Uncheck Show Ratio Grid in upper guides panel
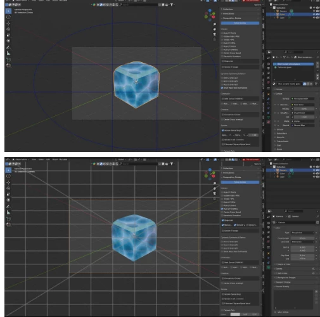This screenshot has width=320, height=317. 222,87
